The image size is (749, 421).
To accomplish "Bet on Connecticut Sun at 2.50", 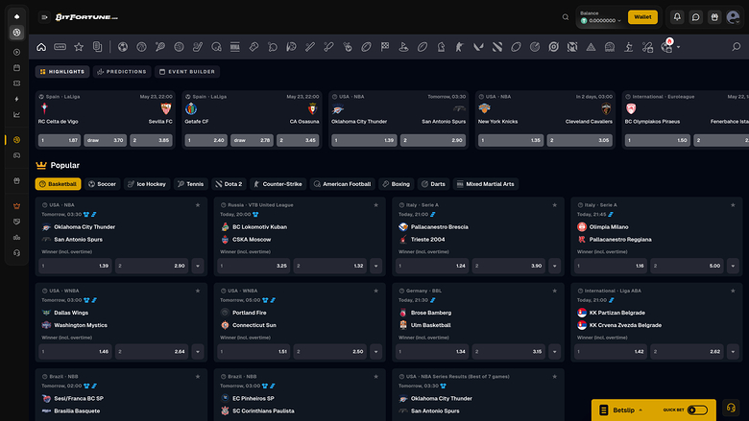I will [330, 352].
